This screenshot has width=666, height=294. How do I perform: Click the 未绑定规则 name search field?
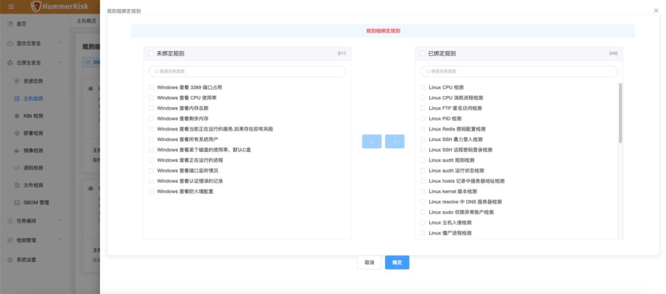[x=248, y=71]
